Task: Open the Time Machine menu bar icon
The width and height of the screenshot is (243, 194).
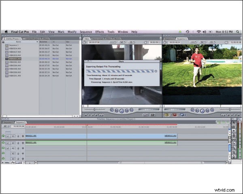Action: click(x=188, y=32)
